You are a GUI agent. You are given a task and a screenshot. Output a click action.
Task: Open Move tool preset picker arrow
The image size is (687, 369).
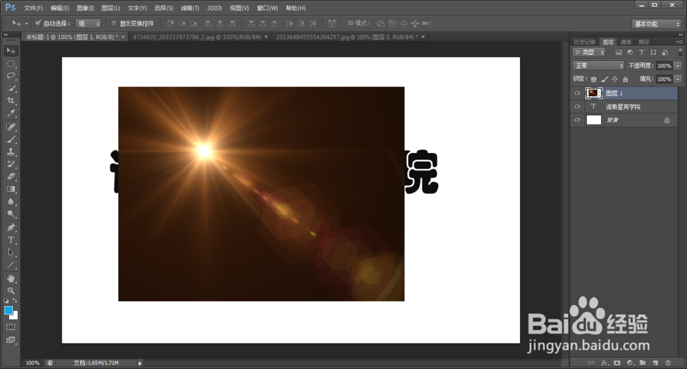(x=26, y=23)
